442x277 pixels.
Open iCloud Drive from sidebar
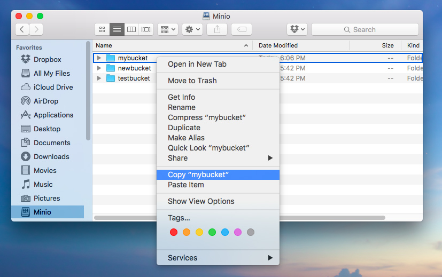(x=53, y=87)
